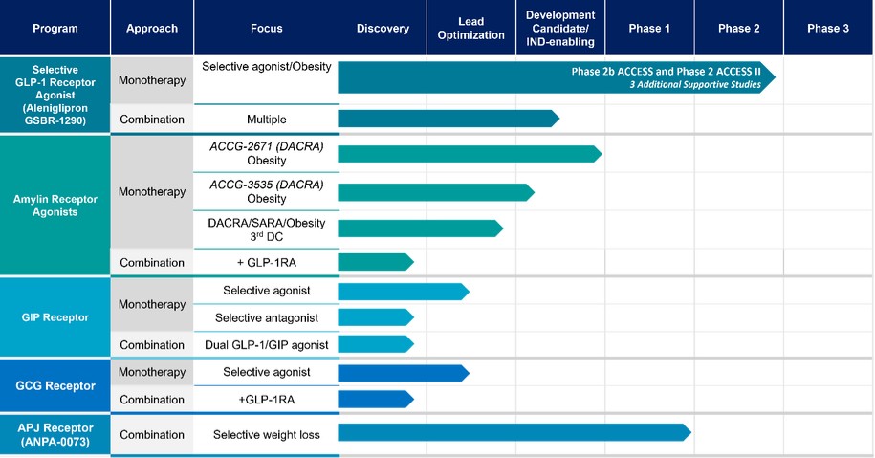875x458 pixels.
Task: Select the APJ Receptor (ANPA-0073) cell
Action: pyautogui.click(x=55, y=434)
